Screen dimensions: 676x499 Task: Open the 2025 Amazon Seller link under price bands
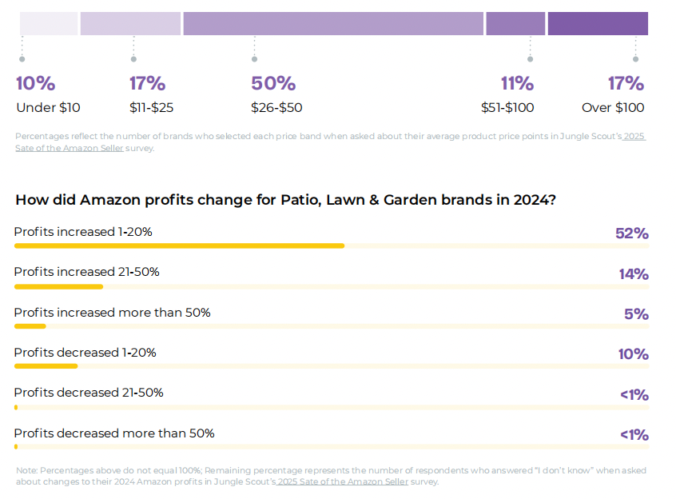point(70,148)
